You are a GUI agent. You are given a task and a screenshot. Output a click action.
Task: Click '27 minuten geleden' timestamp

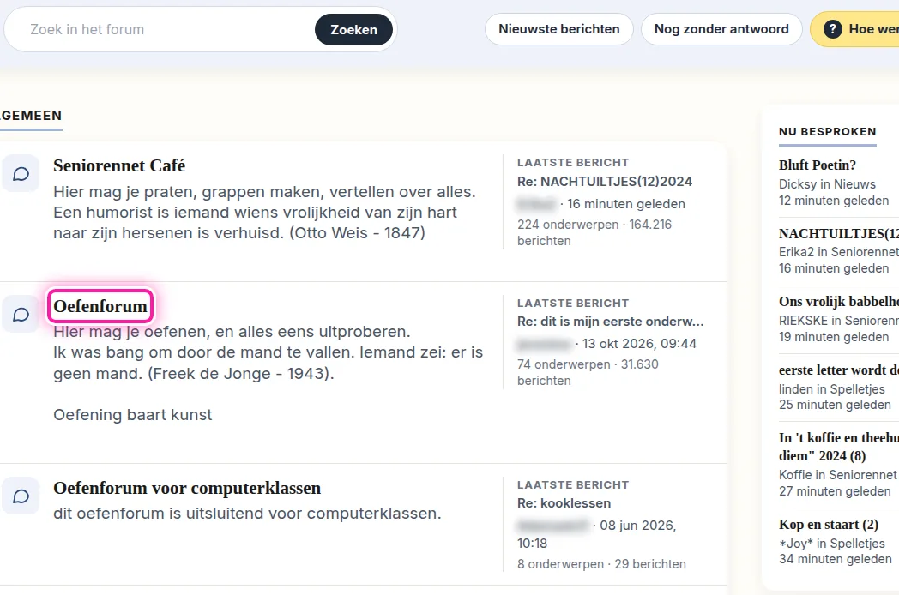[x=834, y=491]
